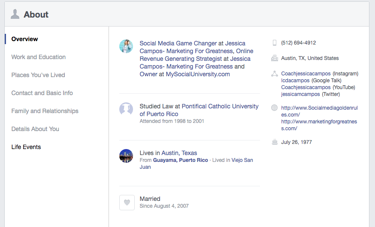
Task: Open Contact and Basic Info
Action: [42, 93]
